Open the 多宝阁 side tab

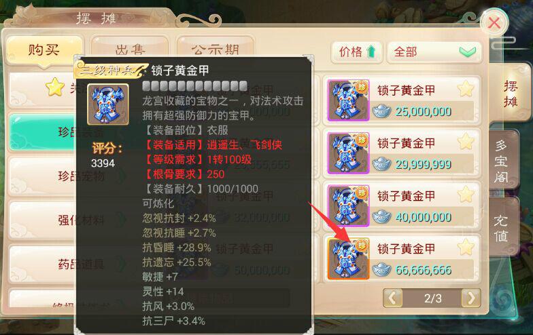502,160
